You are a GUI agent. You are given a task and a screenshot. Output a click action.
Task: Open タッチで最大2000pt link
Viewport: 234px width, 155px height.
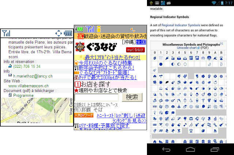click(x=107, y=77)
